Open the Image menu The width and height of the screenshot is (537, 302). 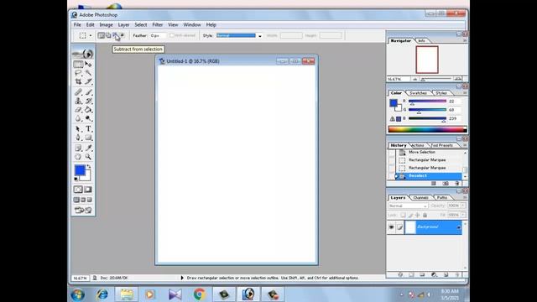[107, 24]
